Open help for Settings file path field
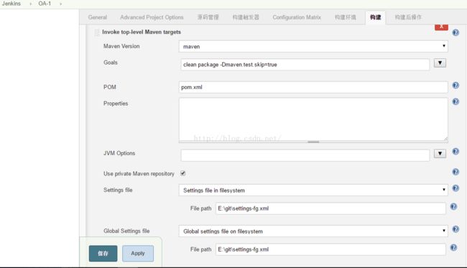 click(453, 207)
